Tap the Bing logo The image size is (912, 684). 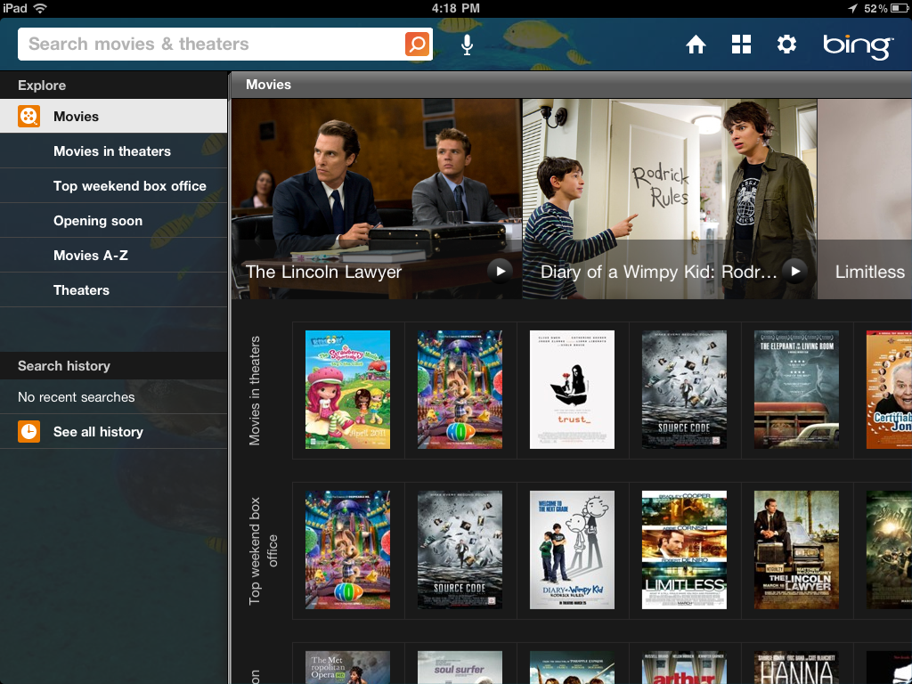click(856, 44)
